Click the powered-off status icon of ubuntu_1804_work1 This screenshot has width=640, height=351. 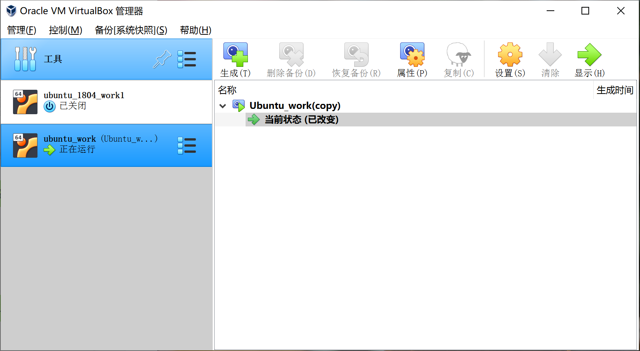coord(50,106)
